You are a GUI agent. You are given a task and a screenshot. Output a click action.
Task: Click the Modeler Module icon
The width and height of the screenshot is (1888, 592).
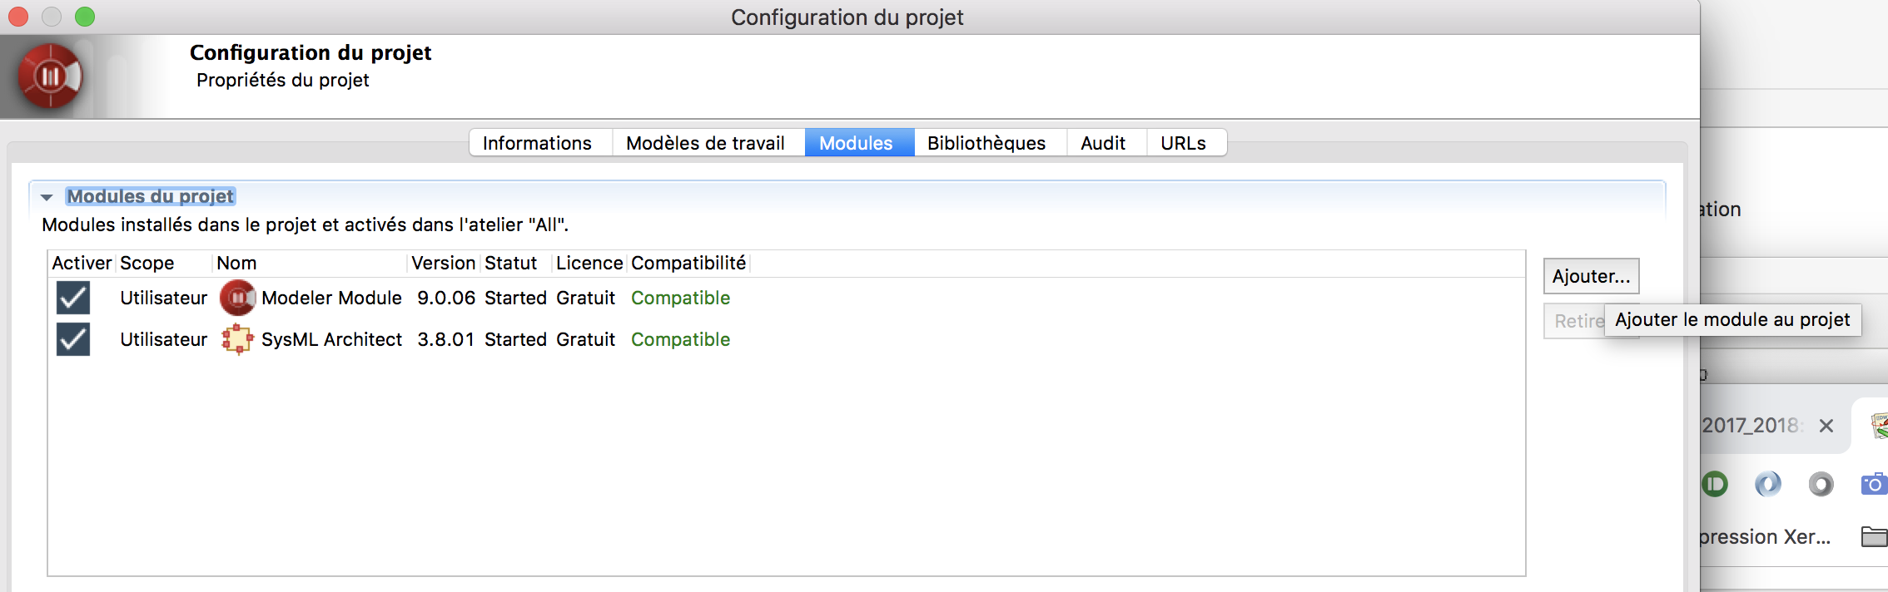[237, 298]
